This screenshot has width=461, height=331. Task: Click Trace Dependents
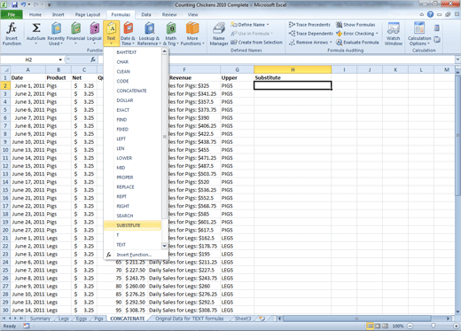[x=311, y=34]
